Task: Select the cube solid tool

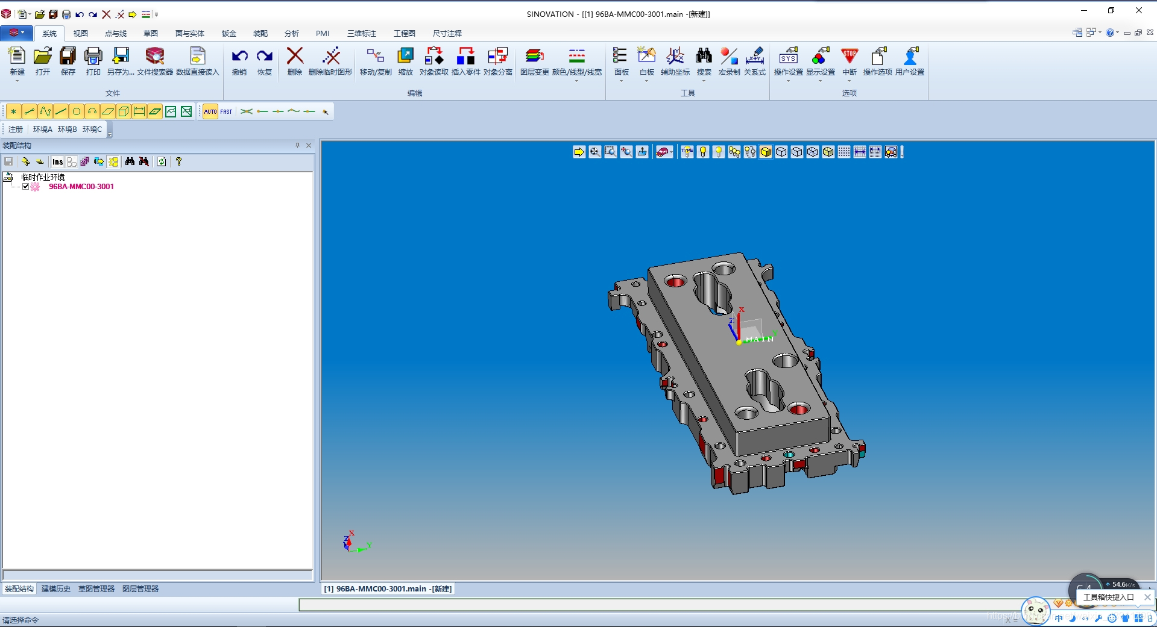Action: pos(123,111)
